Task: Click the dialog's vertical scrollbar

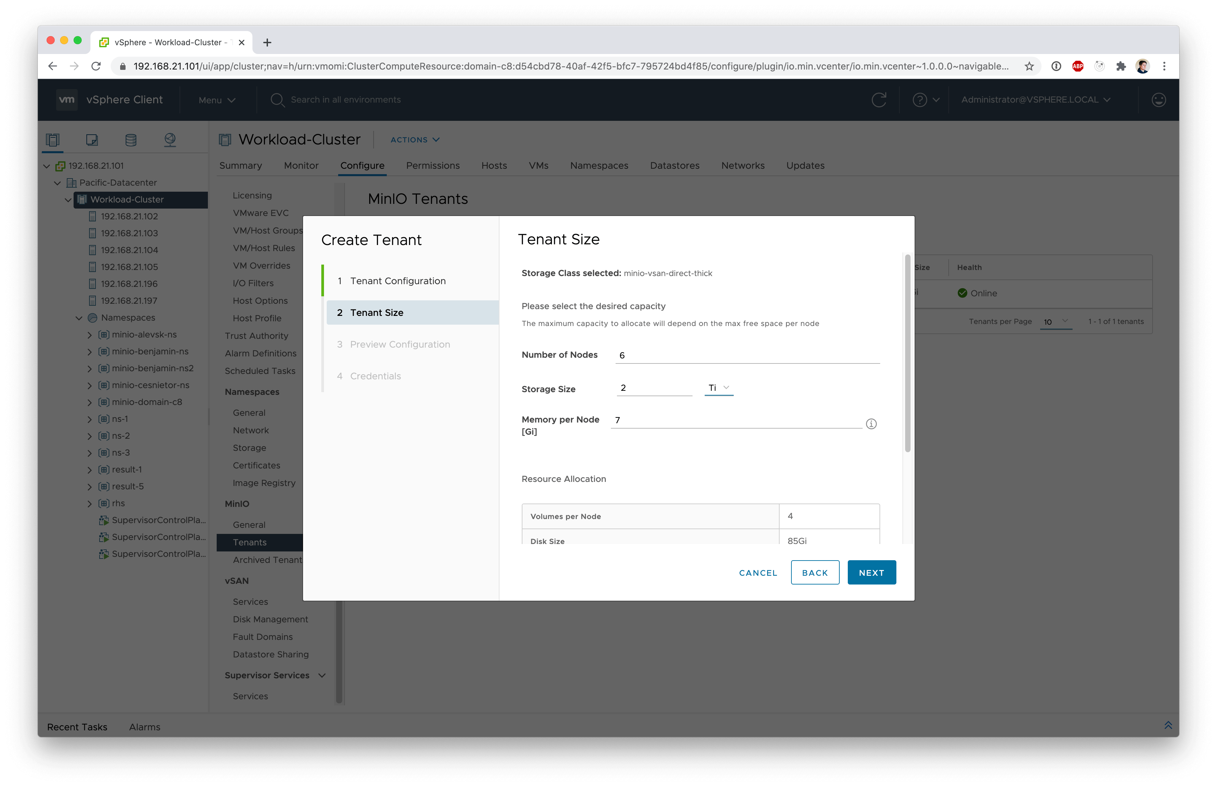Action: pyautogui.click(x=908, y=353)
